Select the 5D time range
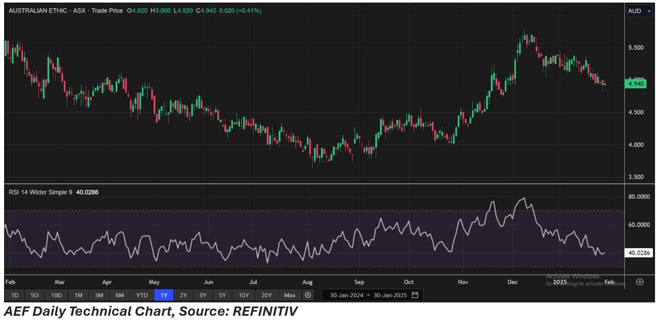This screenshot has width=656, height=326. (34, 295)
